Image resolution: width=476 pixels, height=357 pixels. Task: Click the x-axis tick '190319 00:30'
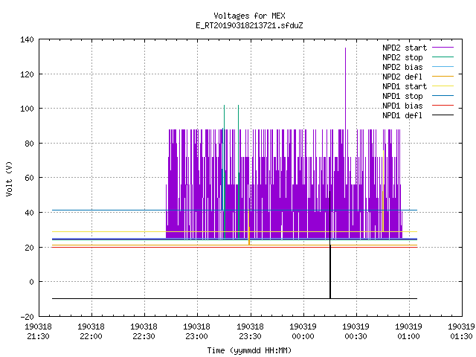click(x=356, y=332)
